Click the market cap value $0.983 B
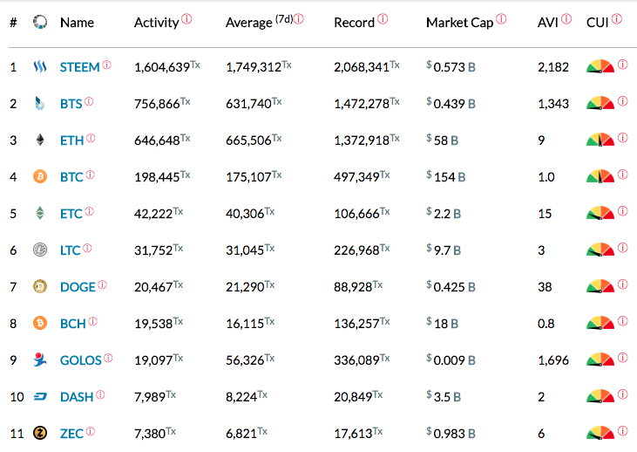Image resolution: width=637 pixels, height=452 pixels. pos(451,433)
